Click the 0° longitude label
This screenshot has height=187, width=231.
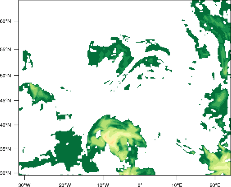(140, 185)
